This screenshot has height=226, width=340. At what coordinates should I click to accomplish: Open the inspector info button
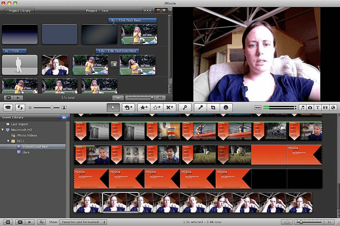[x=226, y=108]
